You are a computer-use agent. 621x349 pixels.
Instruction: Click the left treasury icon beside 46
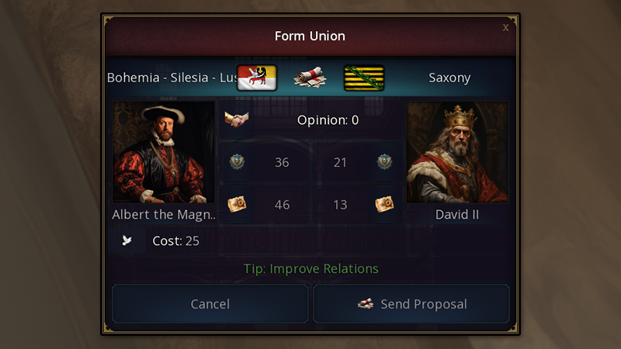point(237,204)
